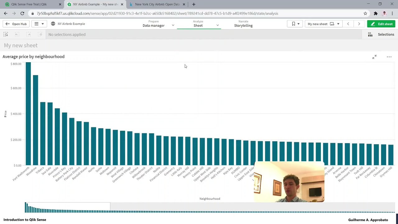This screenshot has height=224, width=398.
Task: Click the My new sheet title
Action: click(21, 45)
